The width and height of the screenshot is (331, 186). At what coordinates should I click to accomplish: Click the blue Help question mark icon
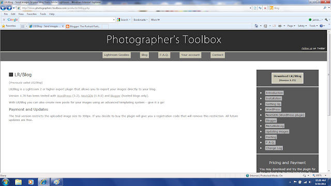tap(321, 26)
